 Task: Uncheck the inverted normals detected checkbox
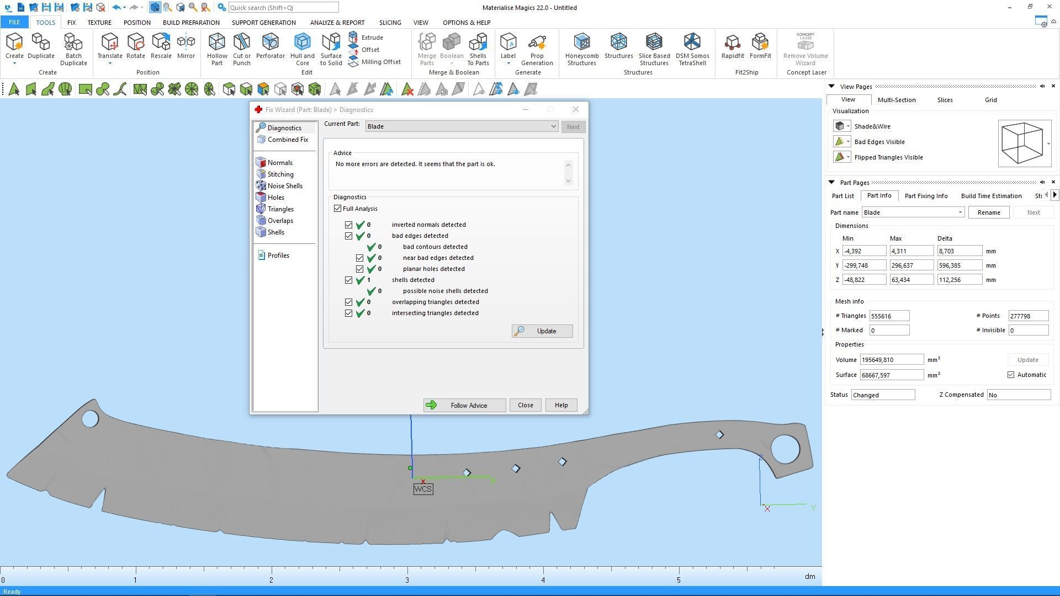(348, 225)
